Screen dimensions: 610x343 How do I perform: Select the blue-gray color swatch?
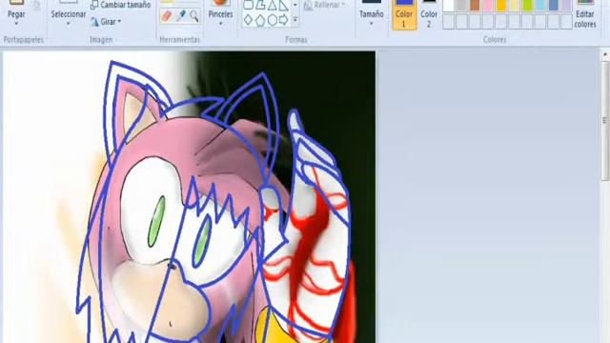click(554, 5)
